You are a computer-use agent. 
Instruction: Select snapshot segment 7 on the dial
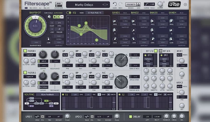tap(27, 26)
